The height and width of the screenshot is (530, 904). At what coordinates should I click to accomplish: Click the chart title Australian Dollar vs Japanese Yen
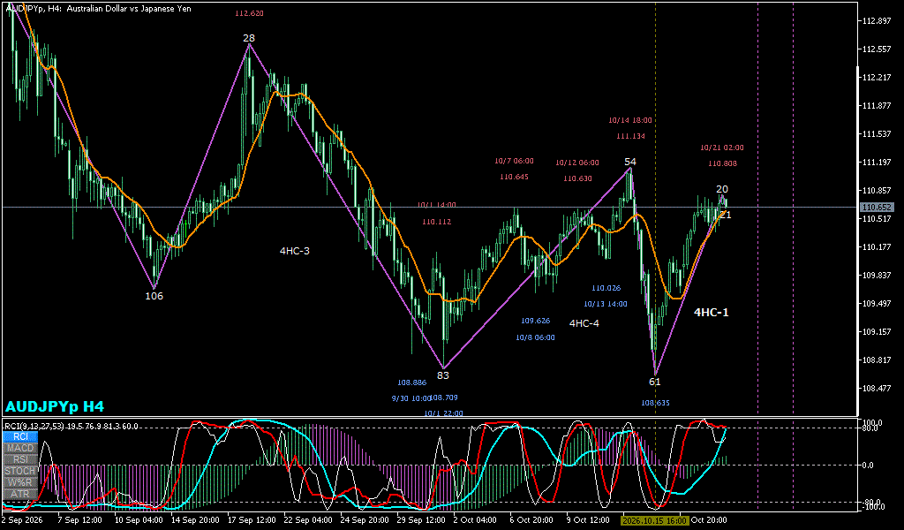(x=130, y=9)
